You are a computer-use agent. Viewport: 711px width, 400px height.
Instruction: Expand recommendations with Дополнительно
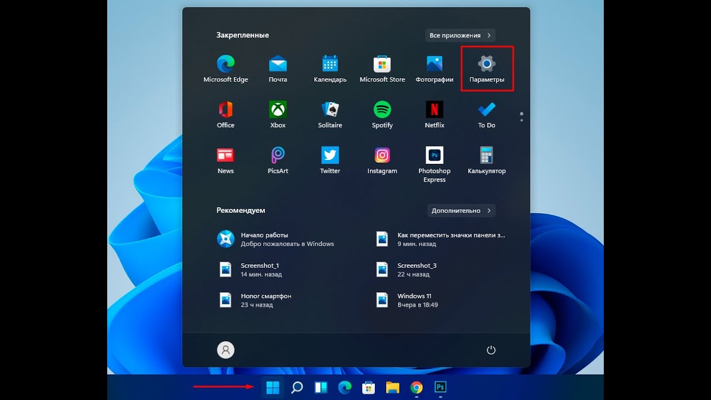461,211
